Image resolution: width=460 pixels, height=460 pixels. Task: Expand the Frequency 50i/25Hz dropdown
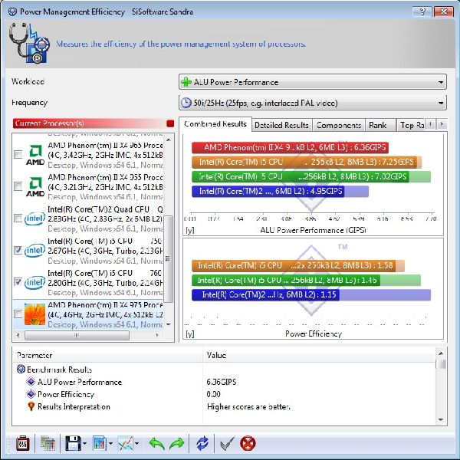312,103
